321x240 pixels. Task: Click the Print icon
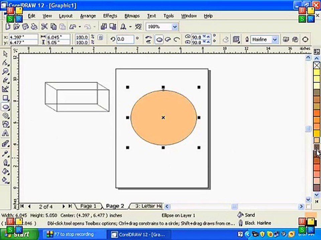coord(34,27)
